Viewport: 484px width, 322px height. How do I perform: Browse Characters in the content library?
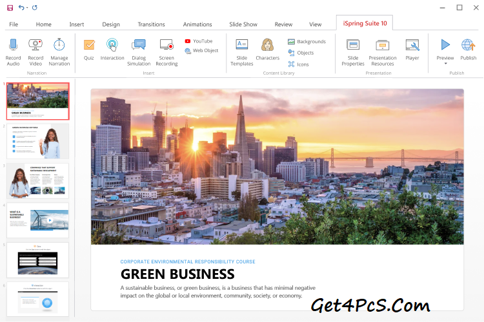tap(267, 44)
